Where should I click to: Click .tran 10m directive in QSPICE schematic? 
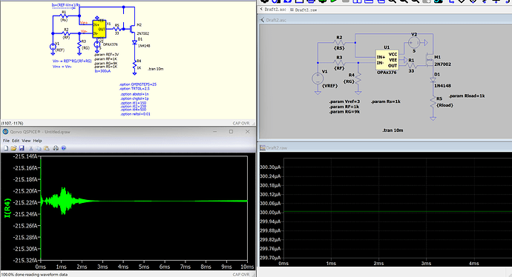point(156,69)
